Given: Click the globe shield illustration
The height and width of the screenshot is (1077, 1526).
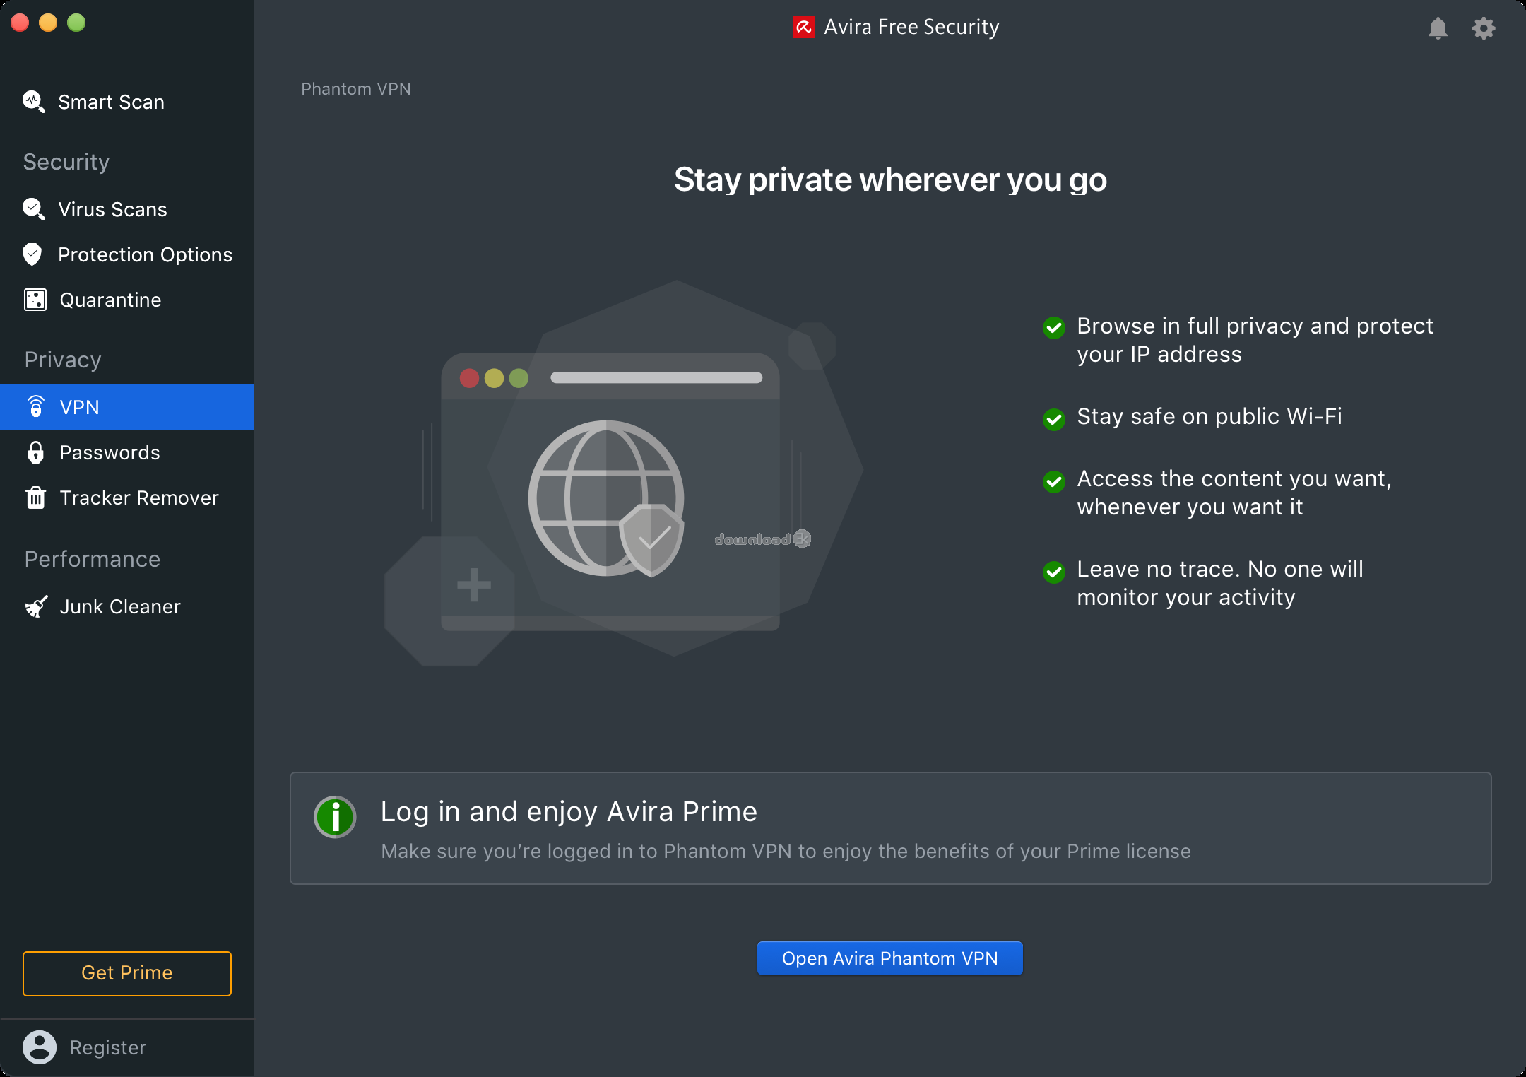Looking at the screenshot, I should click(606, 499).
